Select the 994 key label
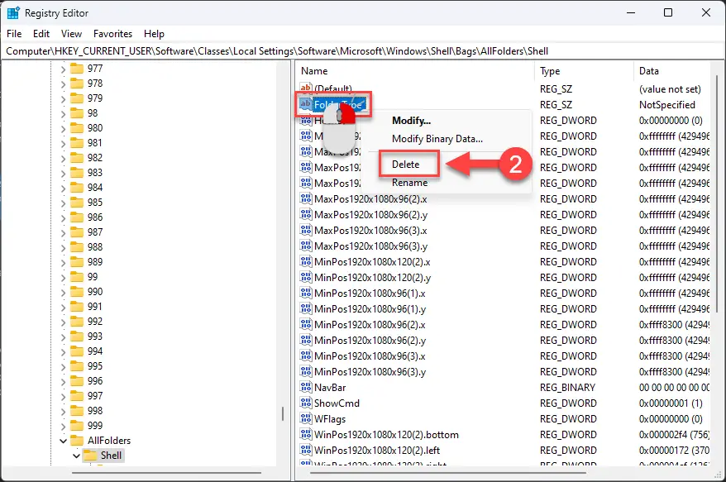 [94, 351]
